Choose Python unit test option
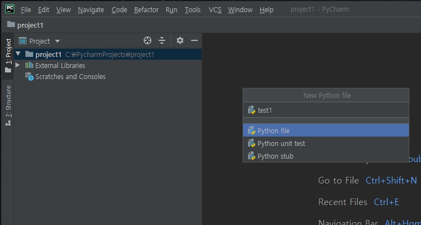This screenshot has width=421, height=225. [x=325, y=143]
